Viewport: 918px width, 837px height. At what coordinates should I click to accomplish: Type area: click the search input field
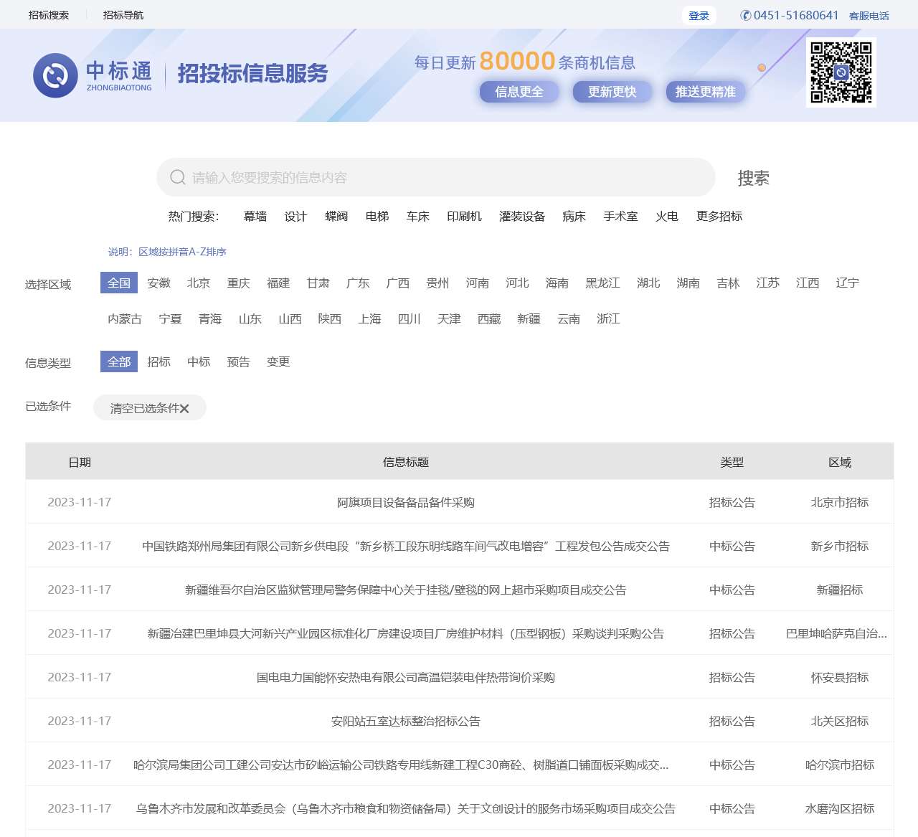coord(445,177)
